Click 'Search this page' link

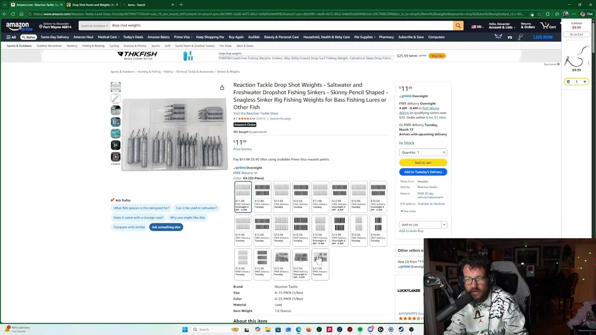[x=280, y=119]
